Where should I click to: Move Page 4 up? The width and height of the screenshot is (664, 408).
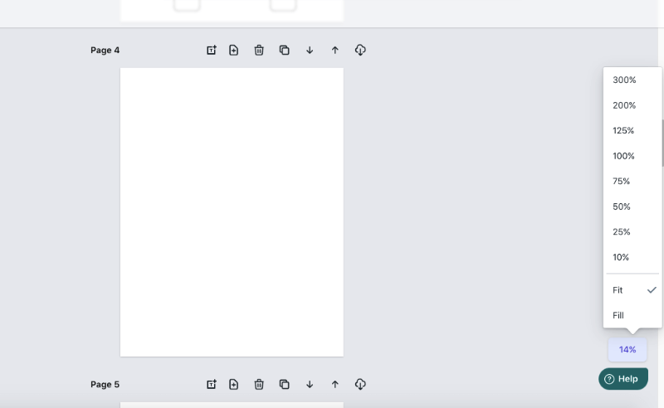coord(335,50)
